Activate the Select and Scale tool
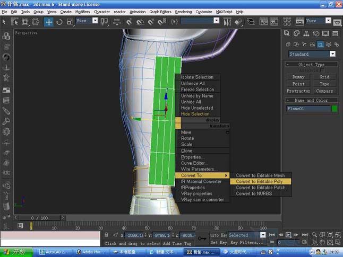The image size is (343, 257). 70,22
